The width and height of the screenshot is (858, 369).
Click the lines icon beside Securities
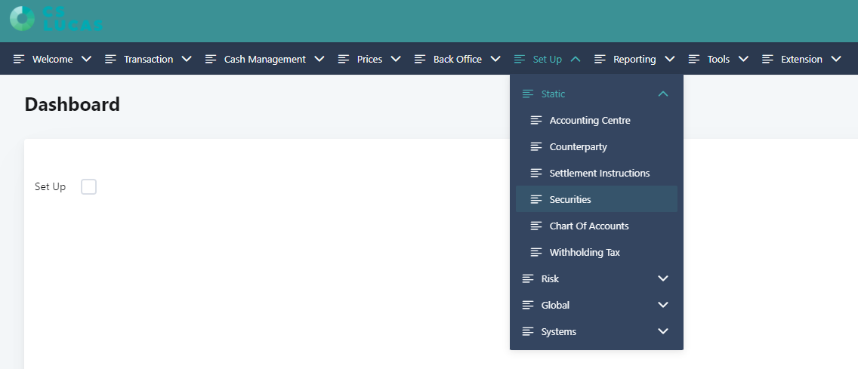(x=536, y=199)
